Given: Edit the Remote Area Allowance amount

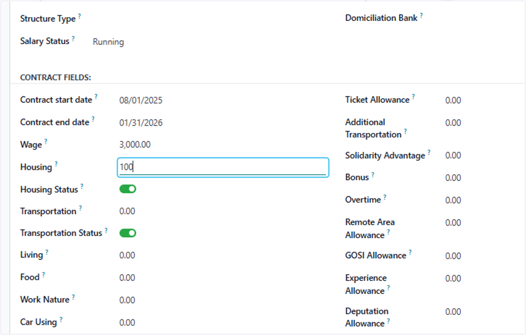Looking at the screenshot, I should pos(453,222).
